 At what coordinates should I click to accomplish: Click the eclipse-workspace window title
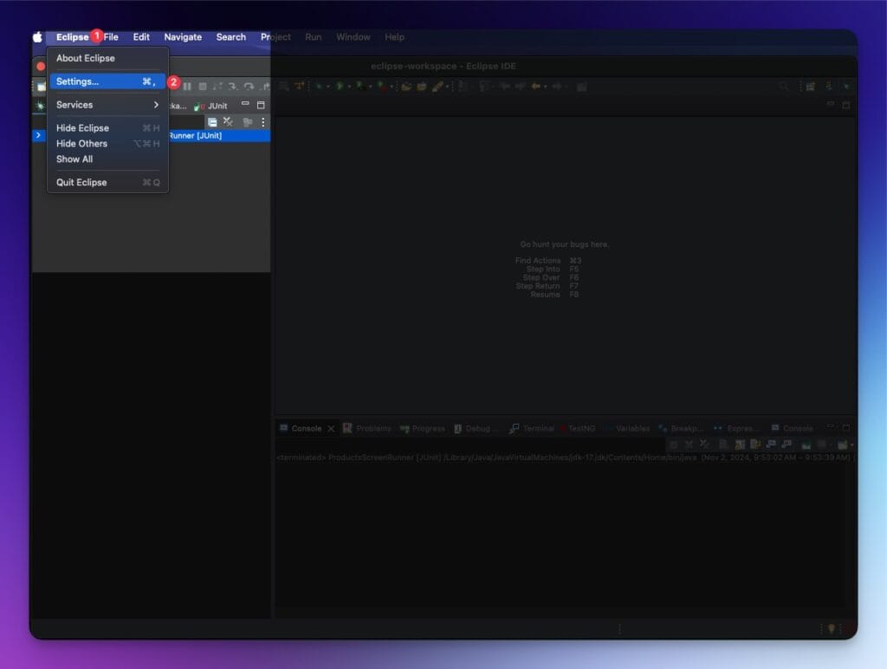(443, 66)
